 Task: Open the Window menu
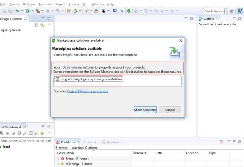coord(98,4)
